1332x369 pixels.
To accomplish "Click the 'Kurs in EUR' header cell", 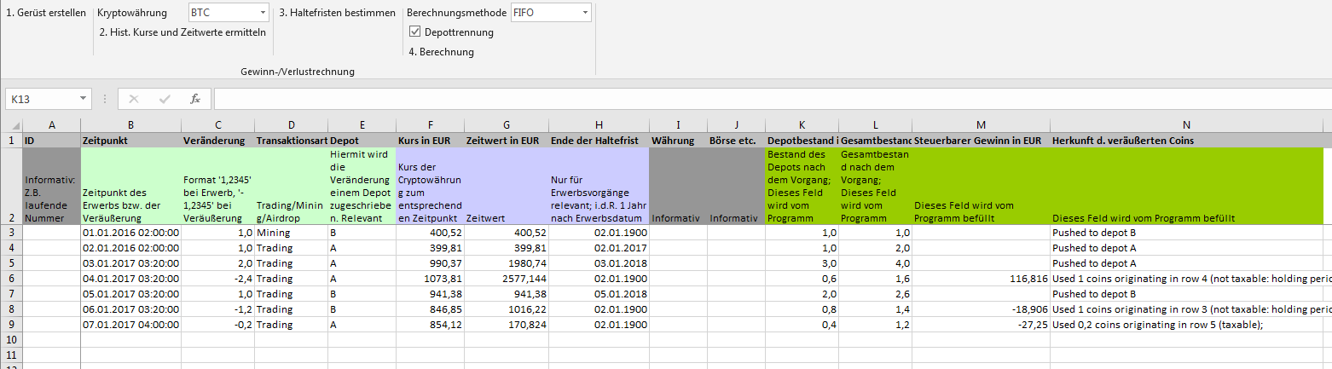I will [x=430, y=140].
